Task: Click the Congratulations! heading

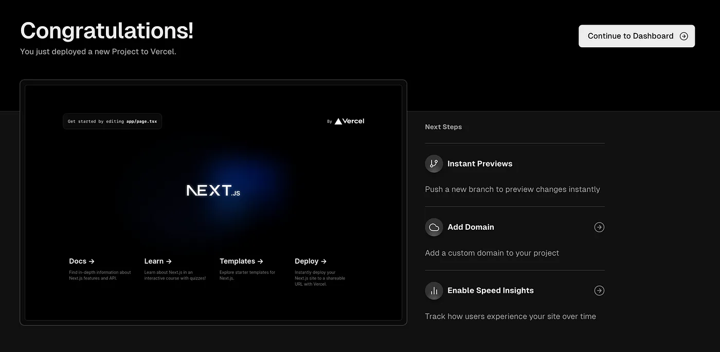Action: [x=107, y=30]
